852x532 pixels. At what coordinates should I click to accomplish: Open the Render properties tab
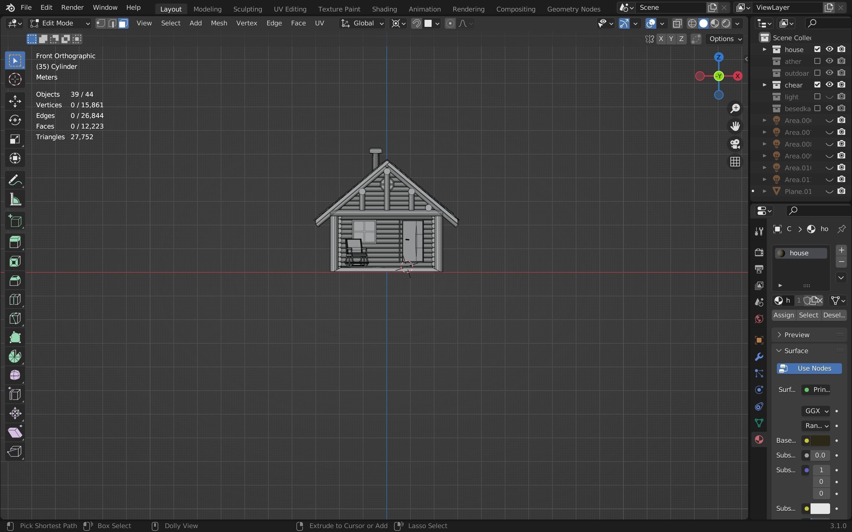759,252
